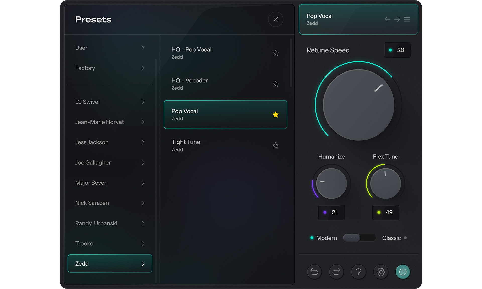The width and height of the screenshot is (482, 289).
Task: Click the redo arrow button
Action: pos(336,272)
